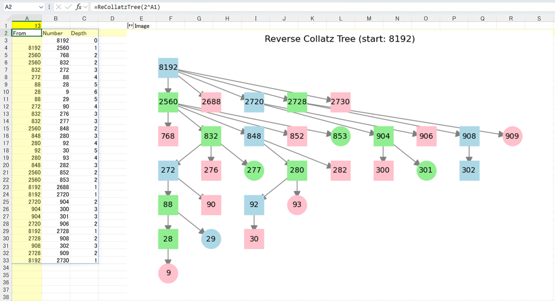The image size is (555, 301).
Task: Click Number cell 9 in row 10
Action: click(55, 92)
